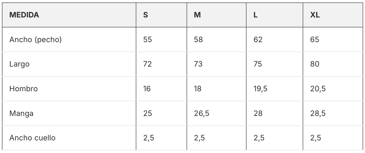The height and width of the screenshot is (153, 365).
Task: Click the Largo value 73 for size M
Action: point(198,64)
